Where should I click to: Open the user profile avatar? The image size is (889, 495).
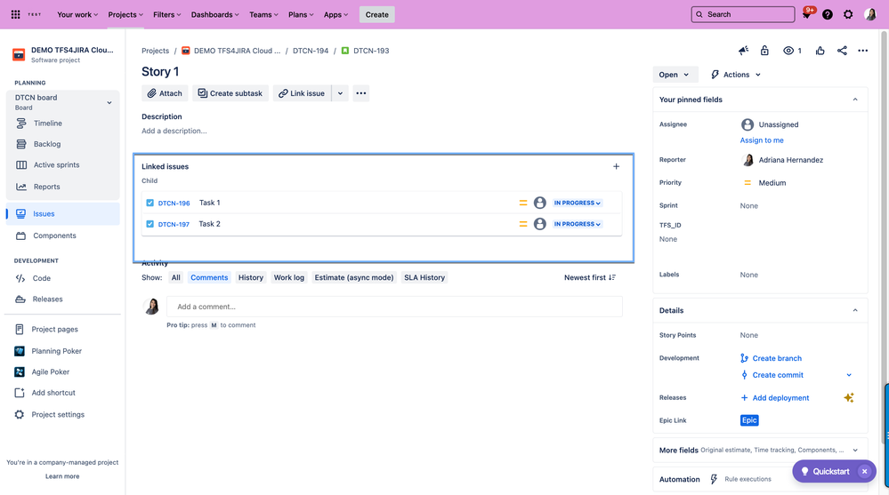[x=870, y=14]
